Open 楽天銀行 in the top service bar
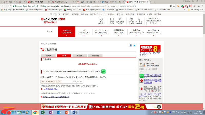Image resolution: width=205 pixels, height=115 pixels. pos(66,14)
